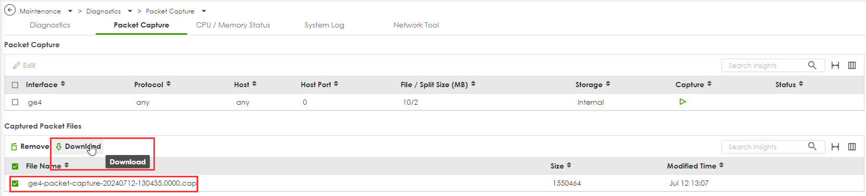Open the System Log tab

[x=324, y=25]
